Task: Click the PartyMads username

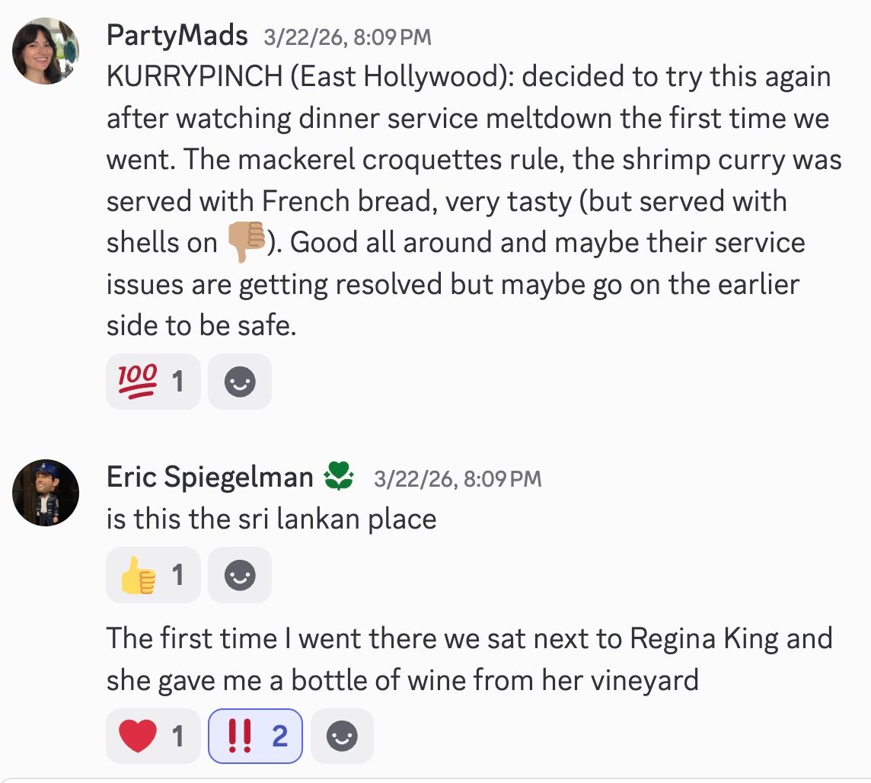Action: tap(177, 36)
